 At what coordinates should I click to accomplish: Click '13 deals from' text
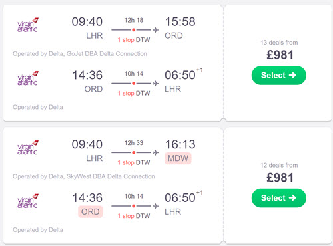click(x=279, y=43)
